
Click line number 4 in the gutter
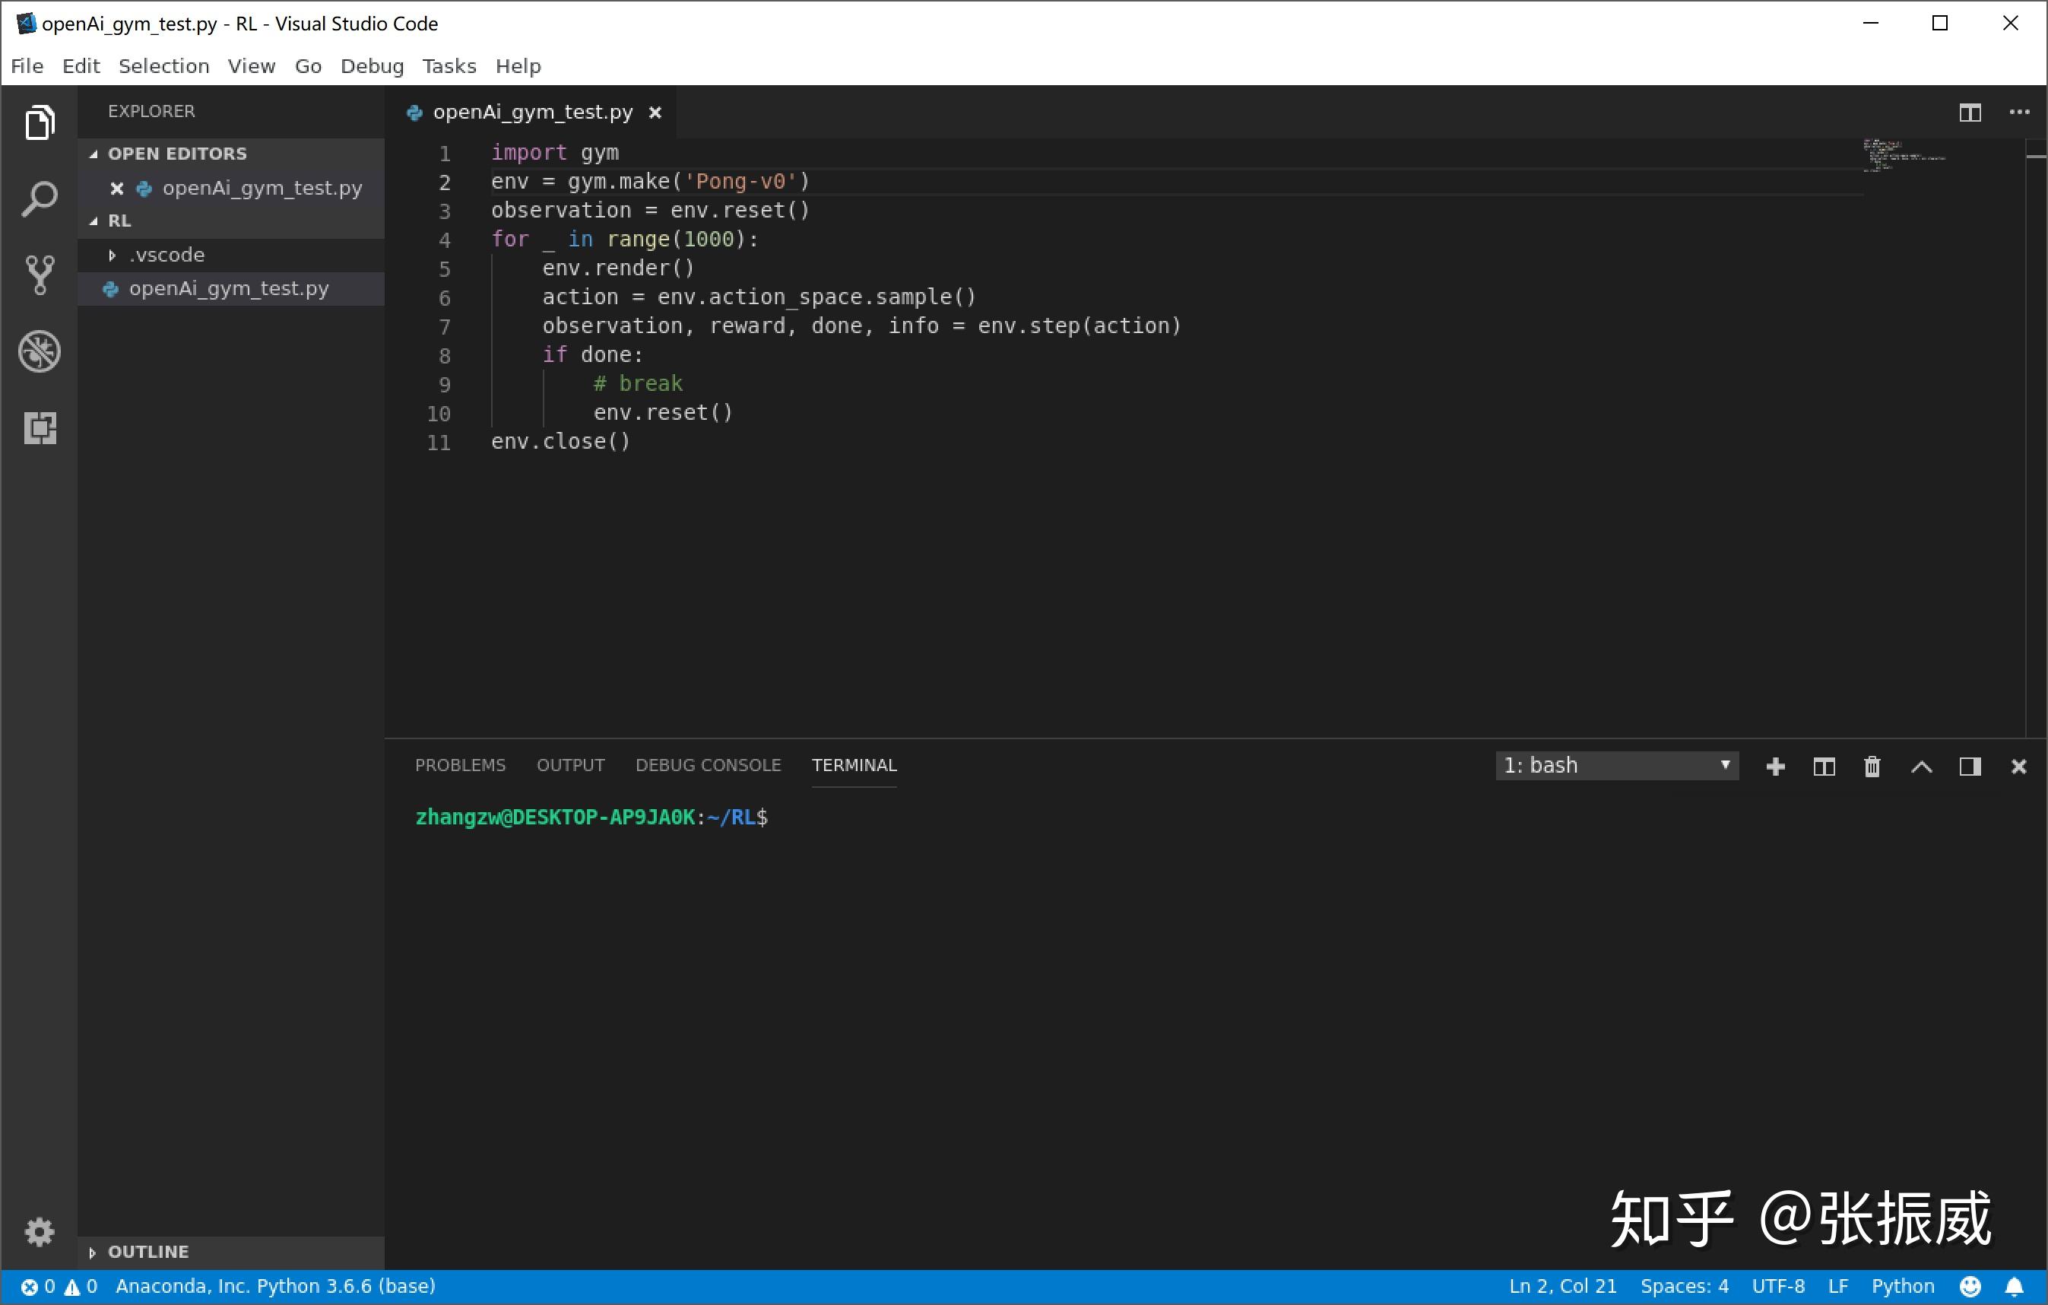pos(444,240)
